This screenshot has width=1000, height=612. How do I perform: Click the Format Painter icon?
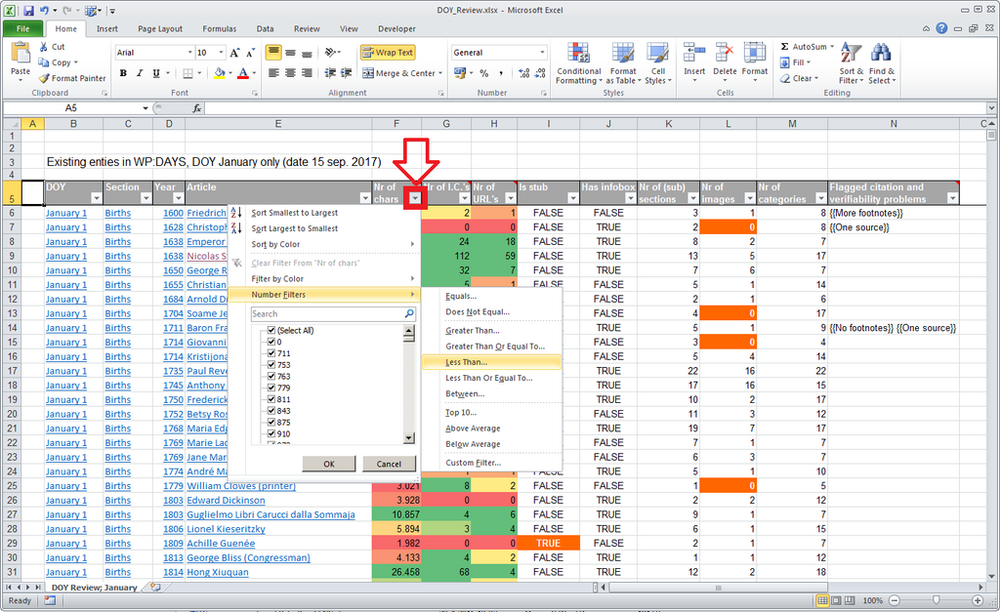43,78
